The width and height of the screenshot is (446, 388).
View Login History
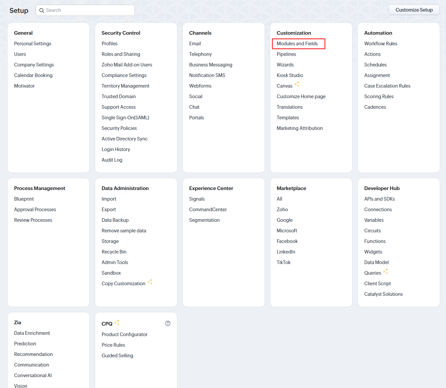(116, 149)
